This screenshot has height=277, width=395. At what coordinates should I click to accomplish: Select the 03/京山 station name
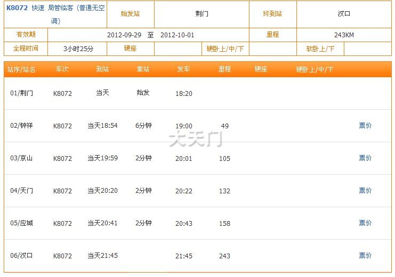coord(22,158)
